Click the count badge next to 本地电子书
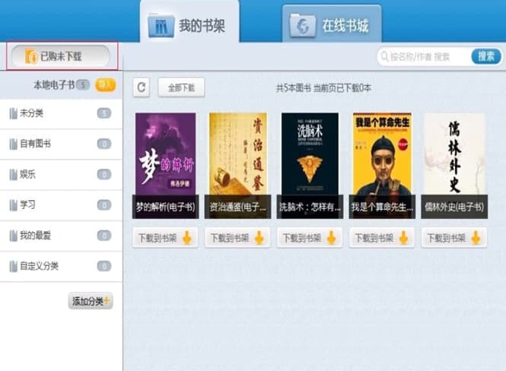 tap(83, 85)
